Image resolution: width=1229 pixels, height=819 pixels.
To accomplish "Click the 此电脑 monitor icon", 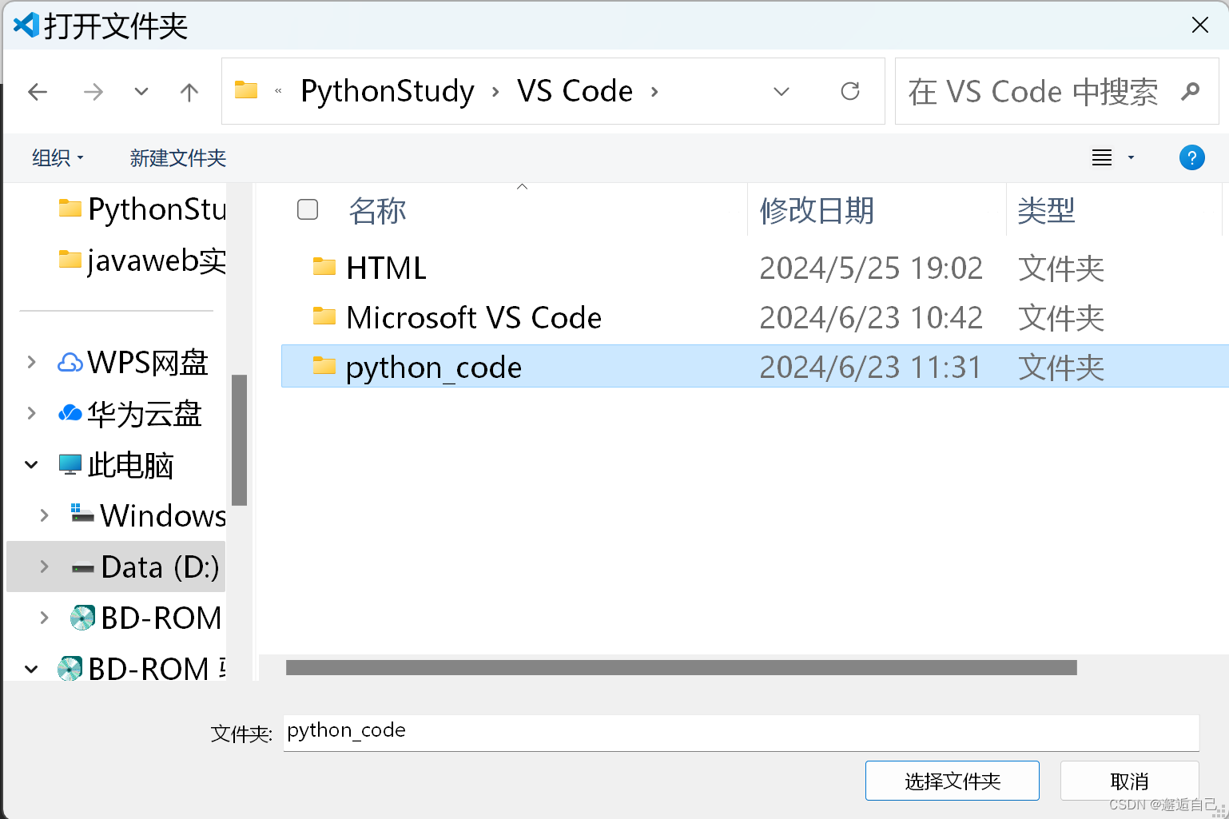I will tap(70, 464).
